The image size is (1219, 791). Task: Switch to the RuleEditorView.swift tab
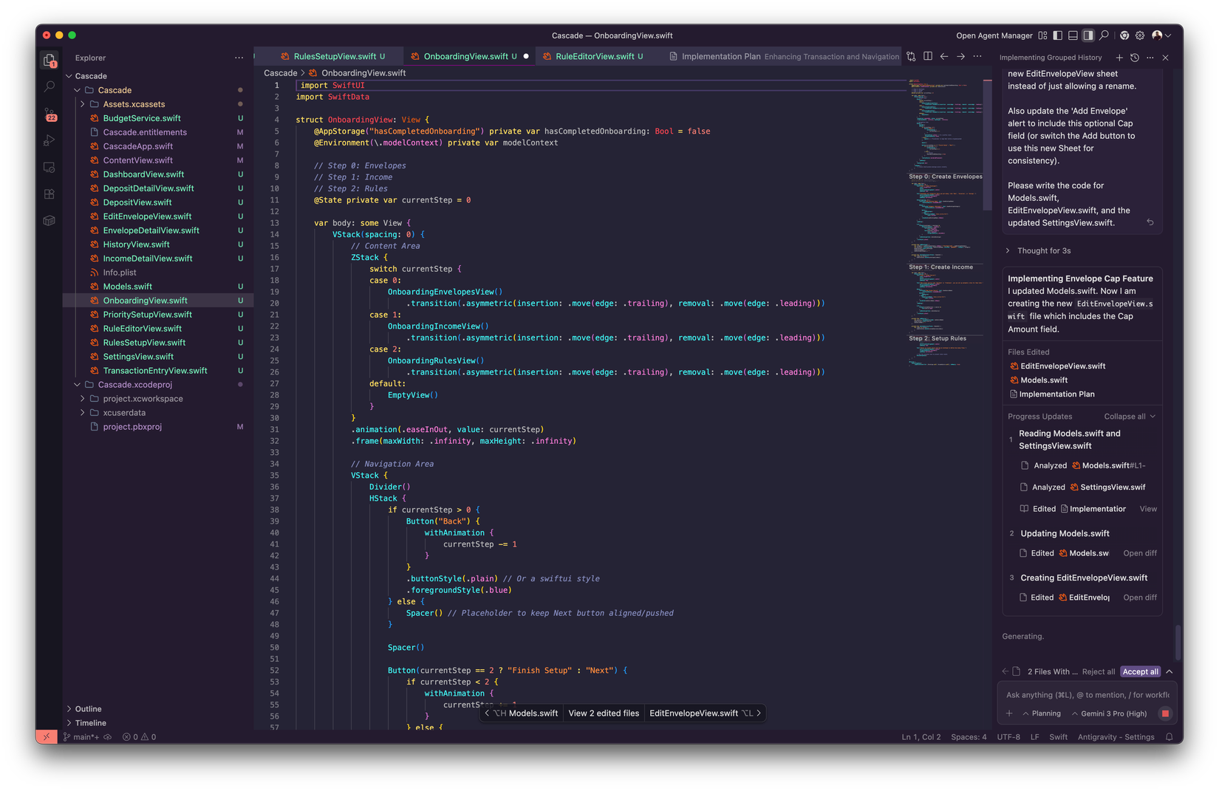point(594,56)
